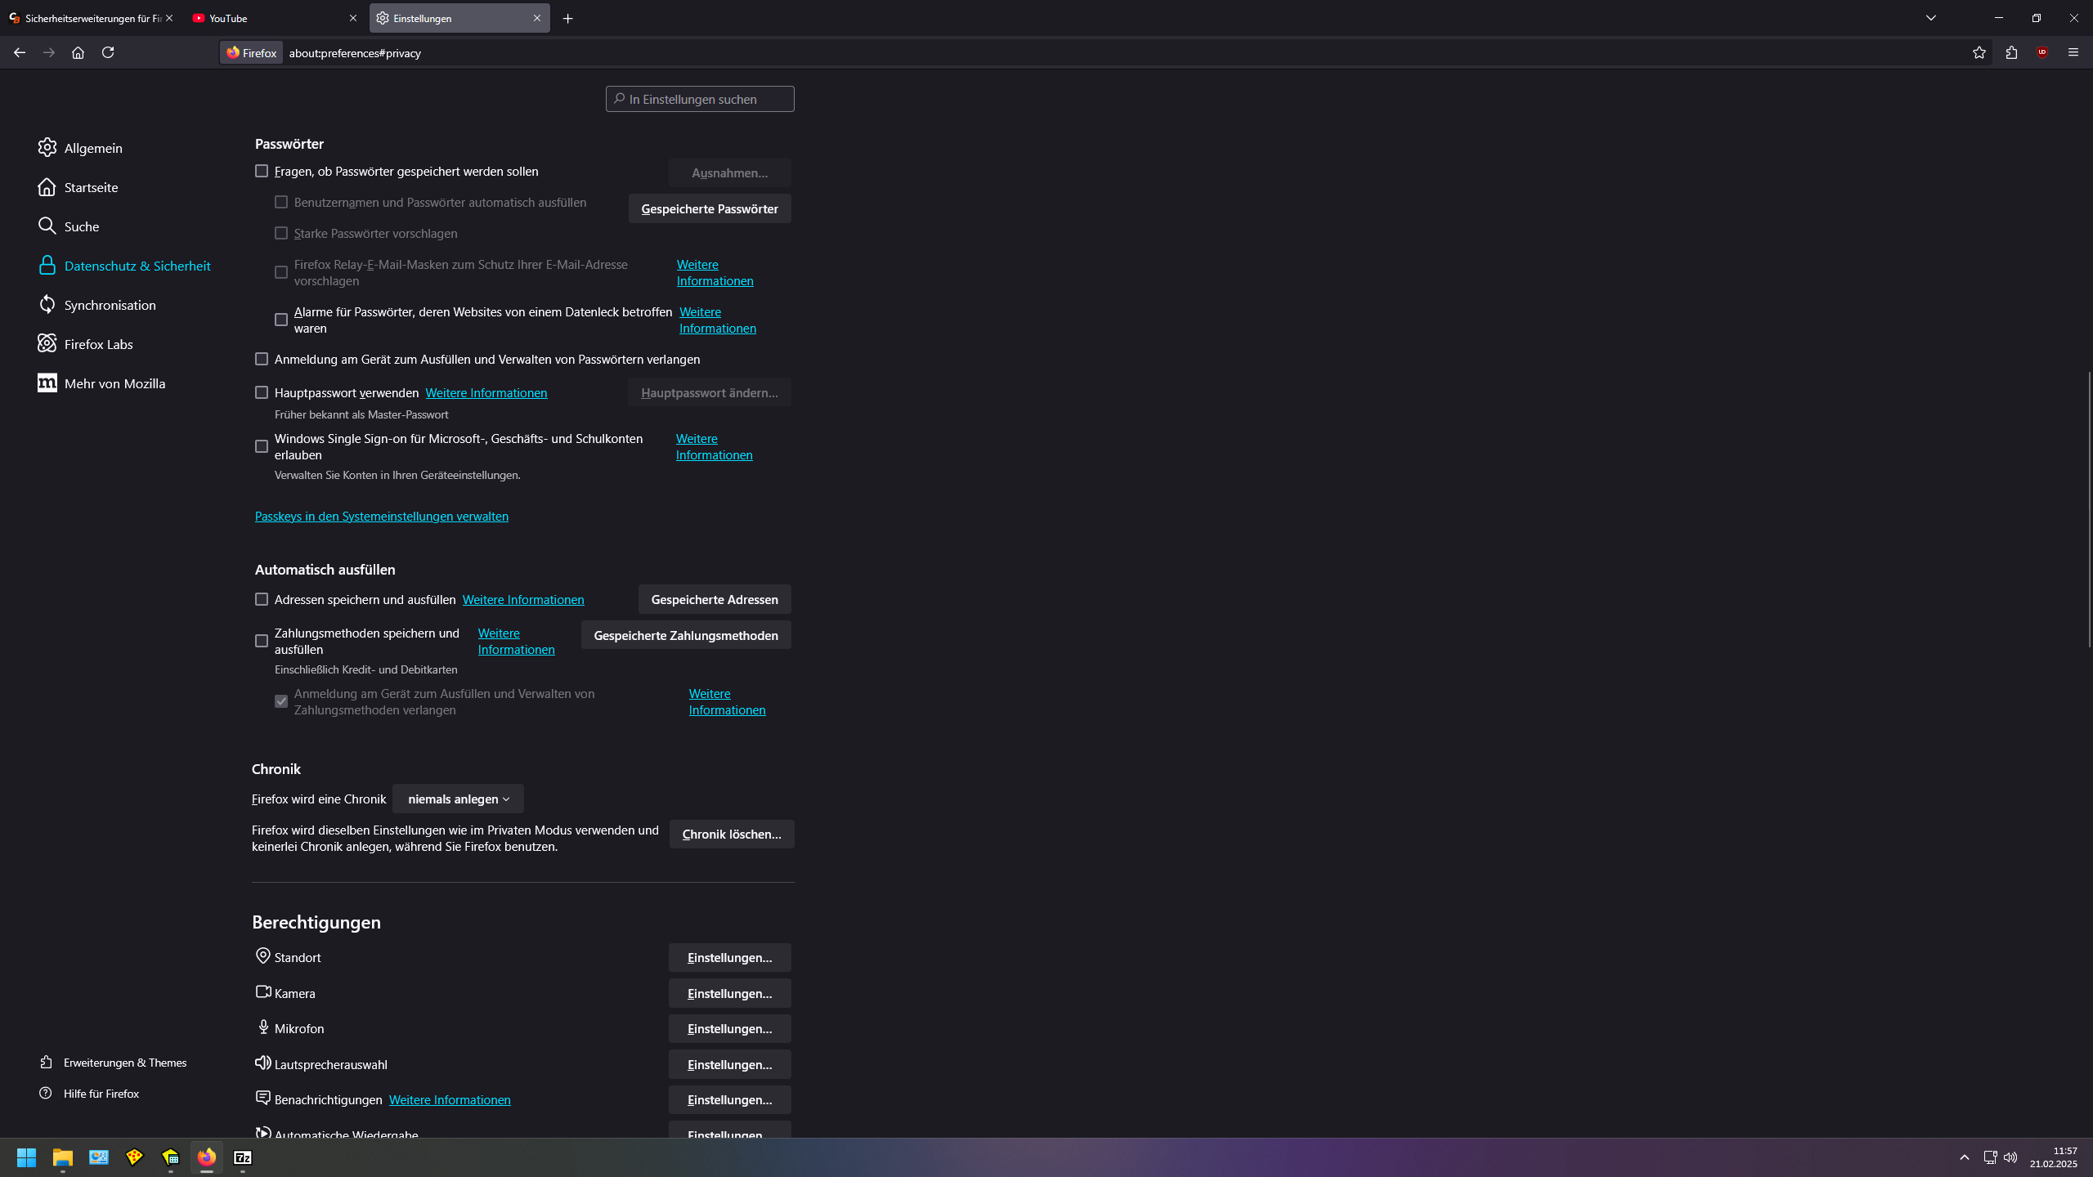Image resolution: width=2093 pixels, height=1177 pixels.
Task: Open the Firefox extensions puzzle icon
Action: pyautogui.click(x=2010, y=52)
